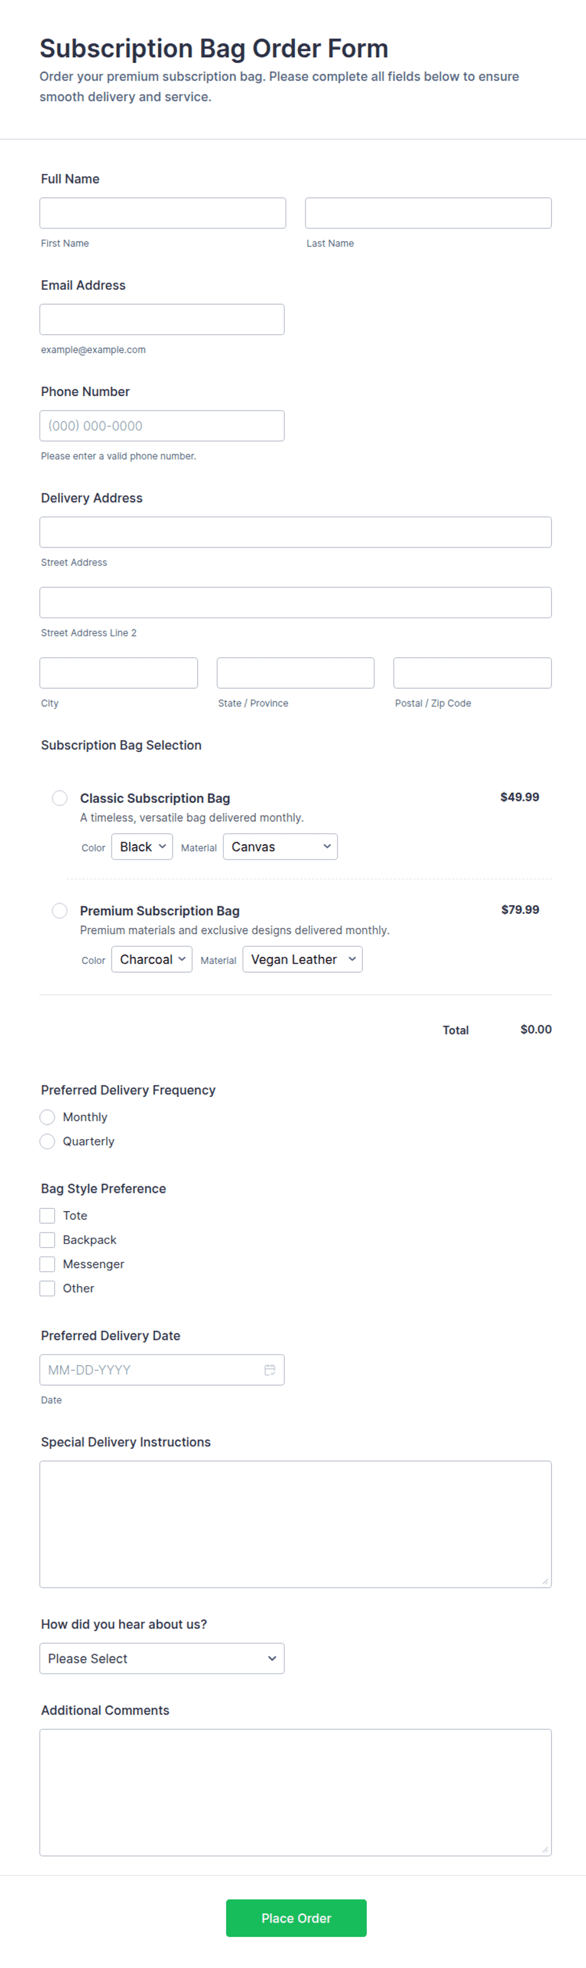The image size is (586, 1968).
Task: Click into the Phone Number field
Action: click(x=162, y=426)
